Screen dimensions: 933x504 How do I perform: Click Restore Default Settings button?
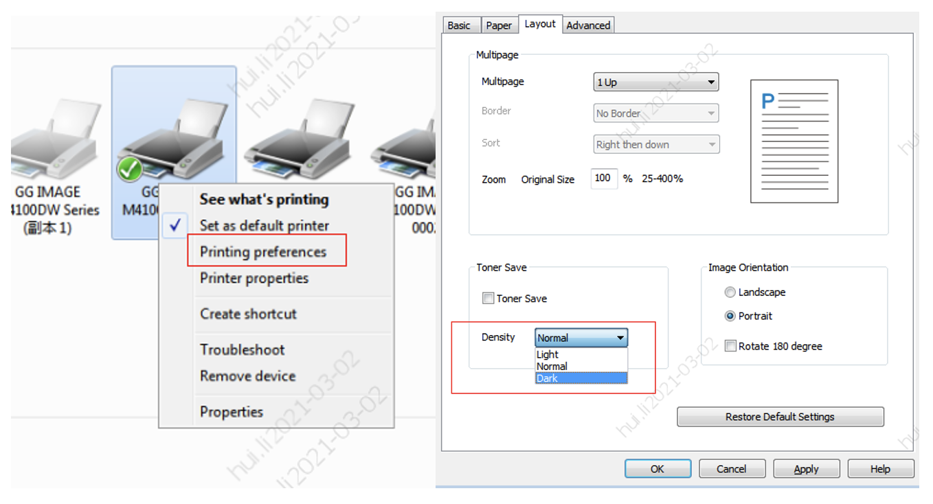780,417
